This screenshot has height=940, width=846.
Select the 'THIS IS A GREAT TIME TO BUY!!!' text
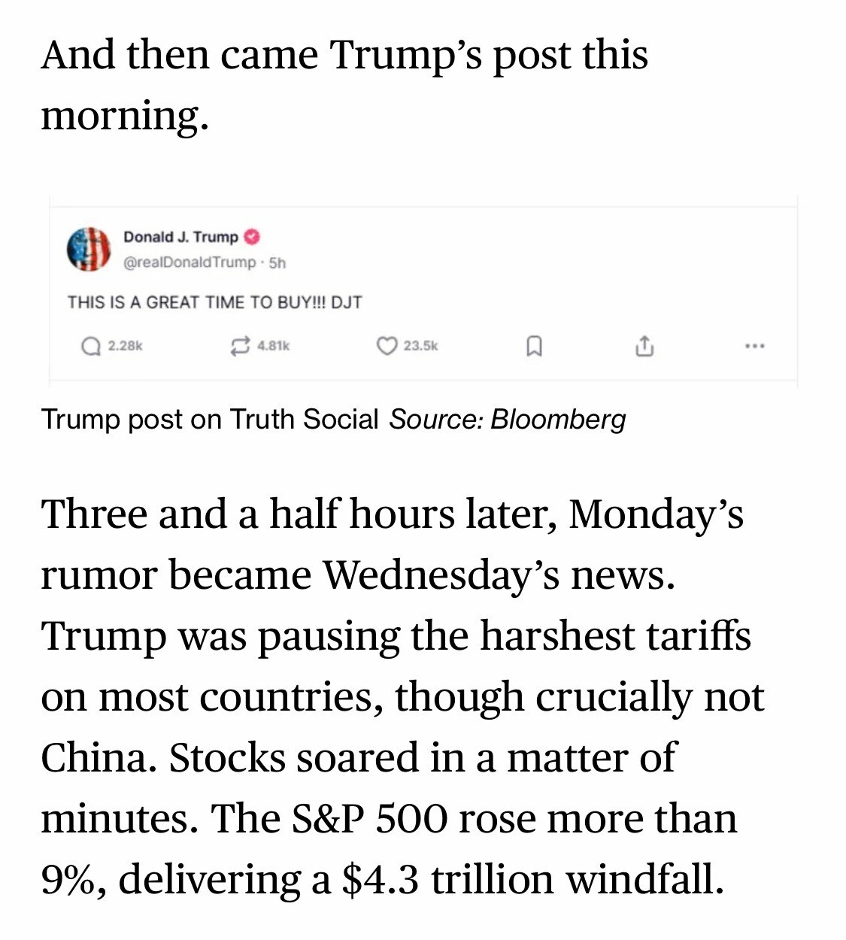pos(196,302)
